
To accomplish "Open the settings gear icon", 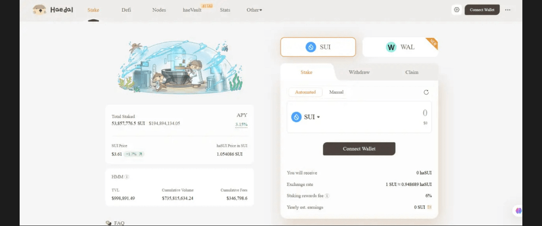I will (457, 10).
